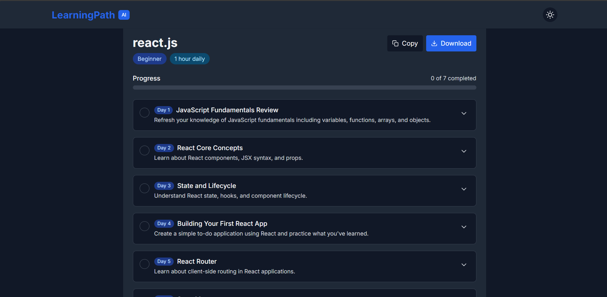The image size is (607, 297).
Task: Select the 'React Core Concepts' title
Action: coord(210,148)
